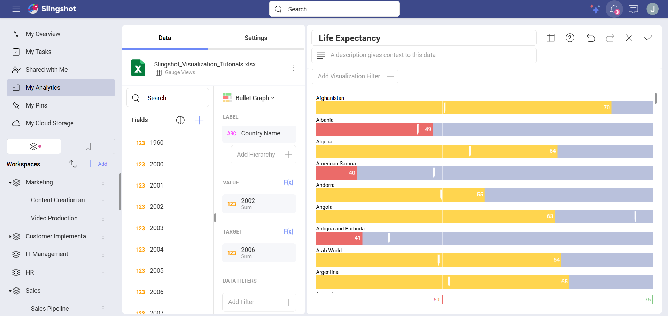Open Sales Pipeline options menu
The image size is (668, 316).
103,309
